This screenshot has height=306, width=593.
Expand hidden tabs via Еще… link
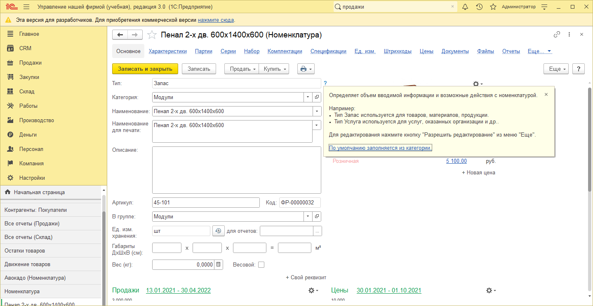(539, 51)
